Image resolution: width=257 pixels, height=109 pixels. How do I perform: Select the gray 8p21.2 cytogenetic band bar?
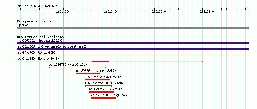[133, 28]
